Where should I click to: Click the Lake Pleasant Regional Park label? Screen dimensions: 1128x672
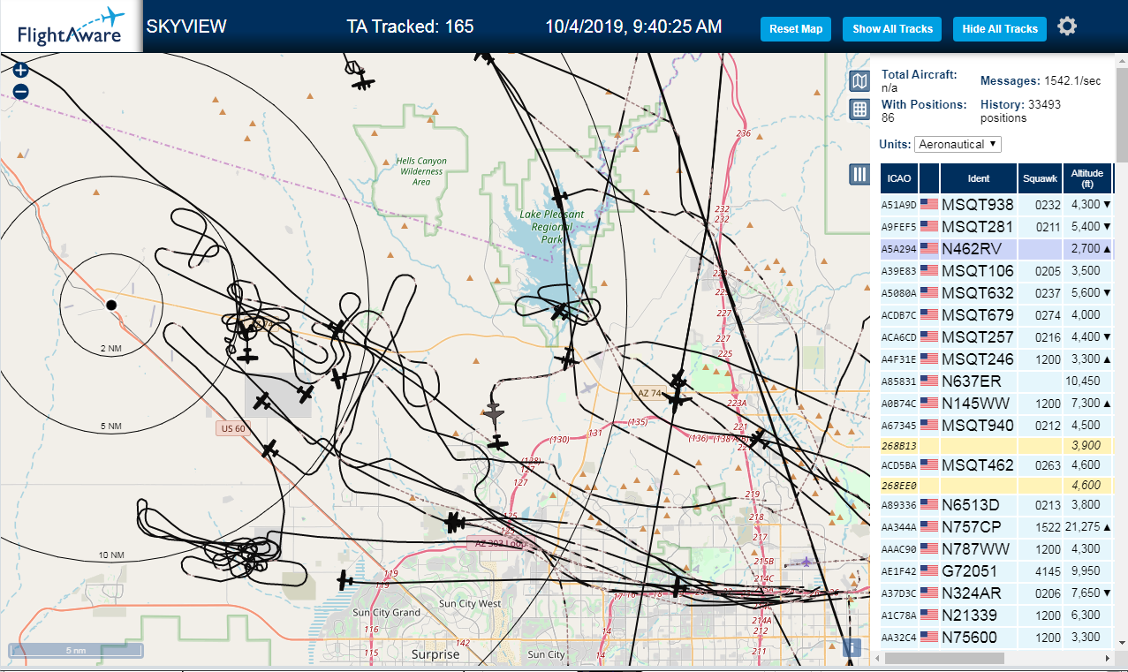tap(552, 227)
